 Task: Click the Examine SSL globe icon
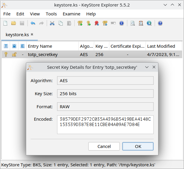click(149, 23)
